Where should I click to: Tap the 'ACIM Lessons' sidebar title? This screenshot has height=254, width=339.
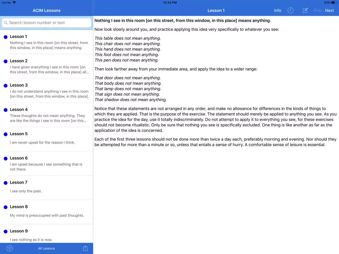click(x=47, y=10)
